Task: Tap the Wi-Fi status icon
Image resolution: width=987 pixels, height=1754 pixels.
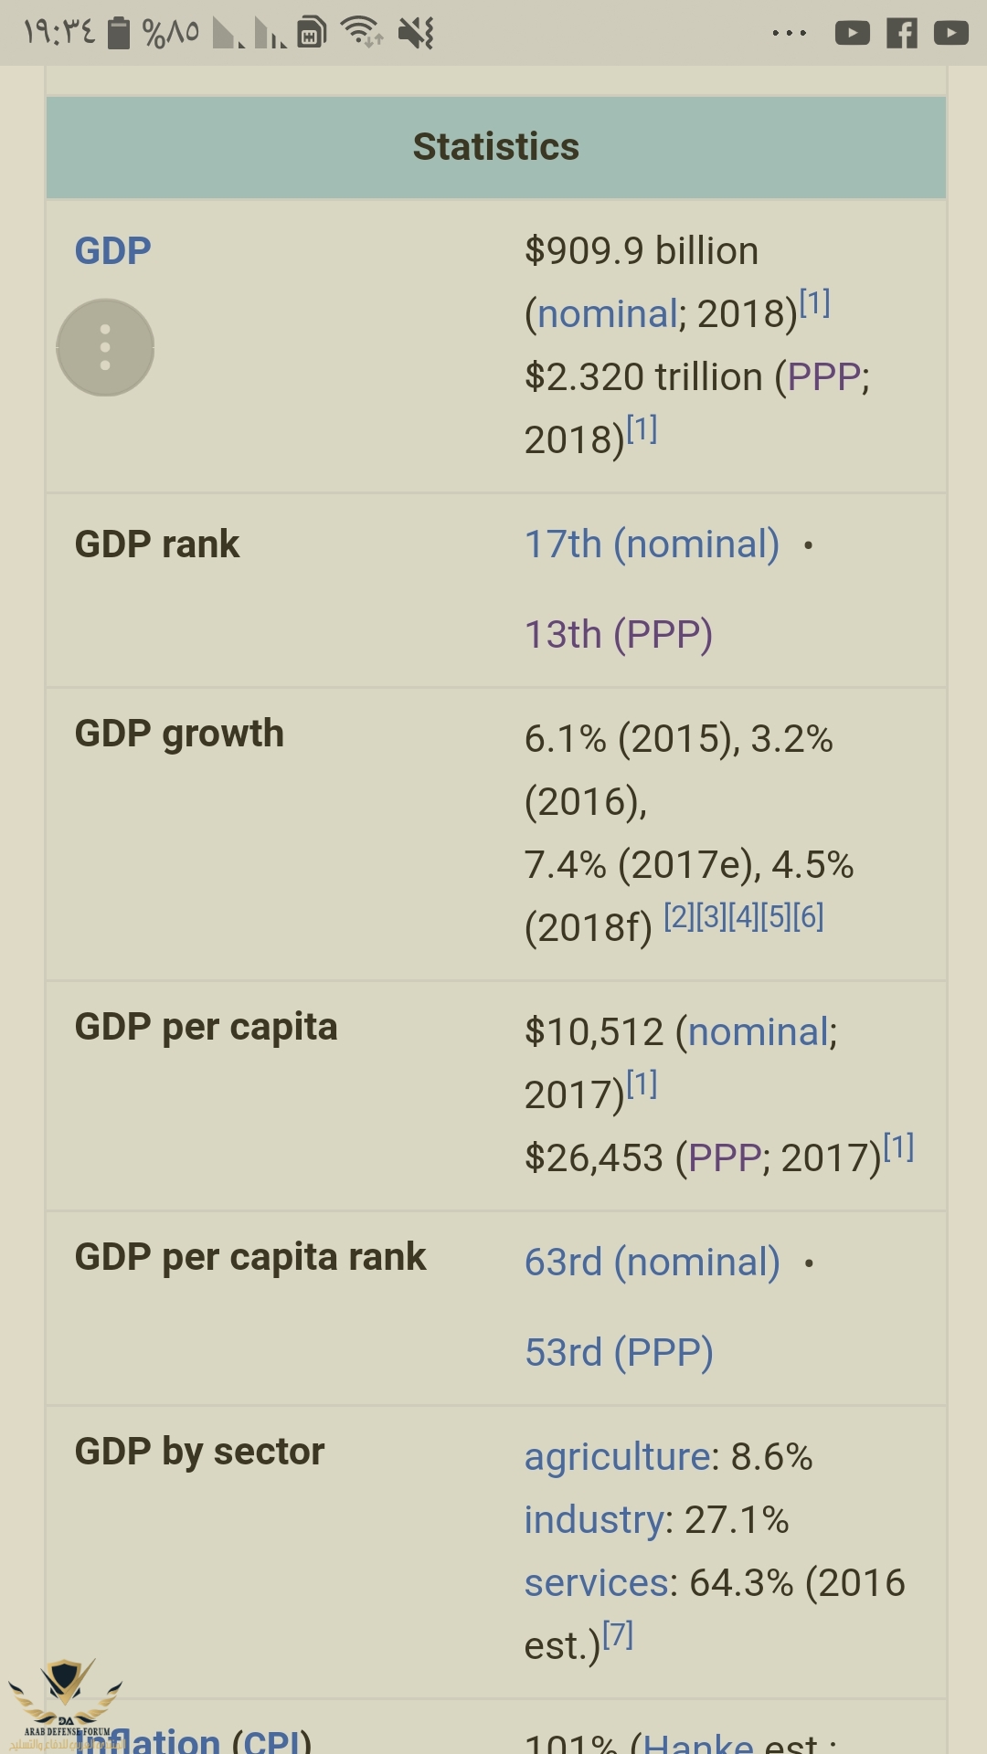Action: tap(361, 33)
